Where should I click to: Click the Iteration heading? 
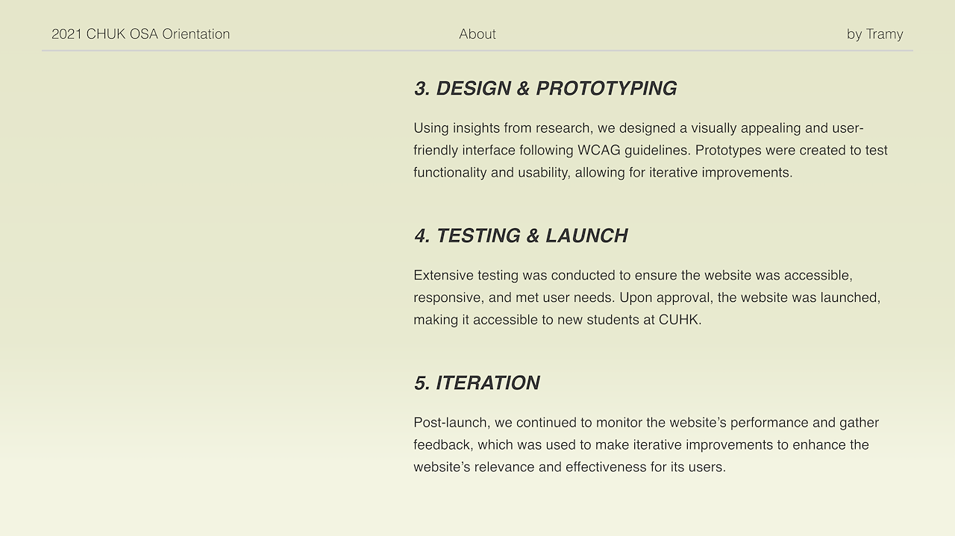(x=477, y=383)
